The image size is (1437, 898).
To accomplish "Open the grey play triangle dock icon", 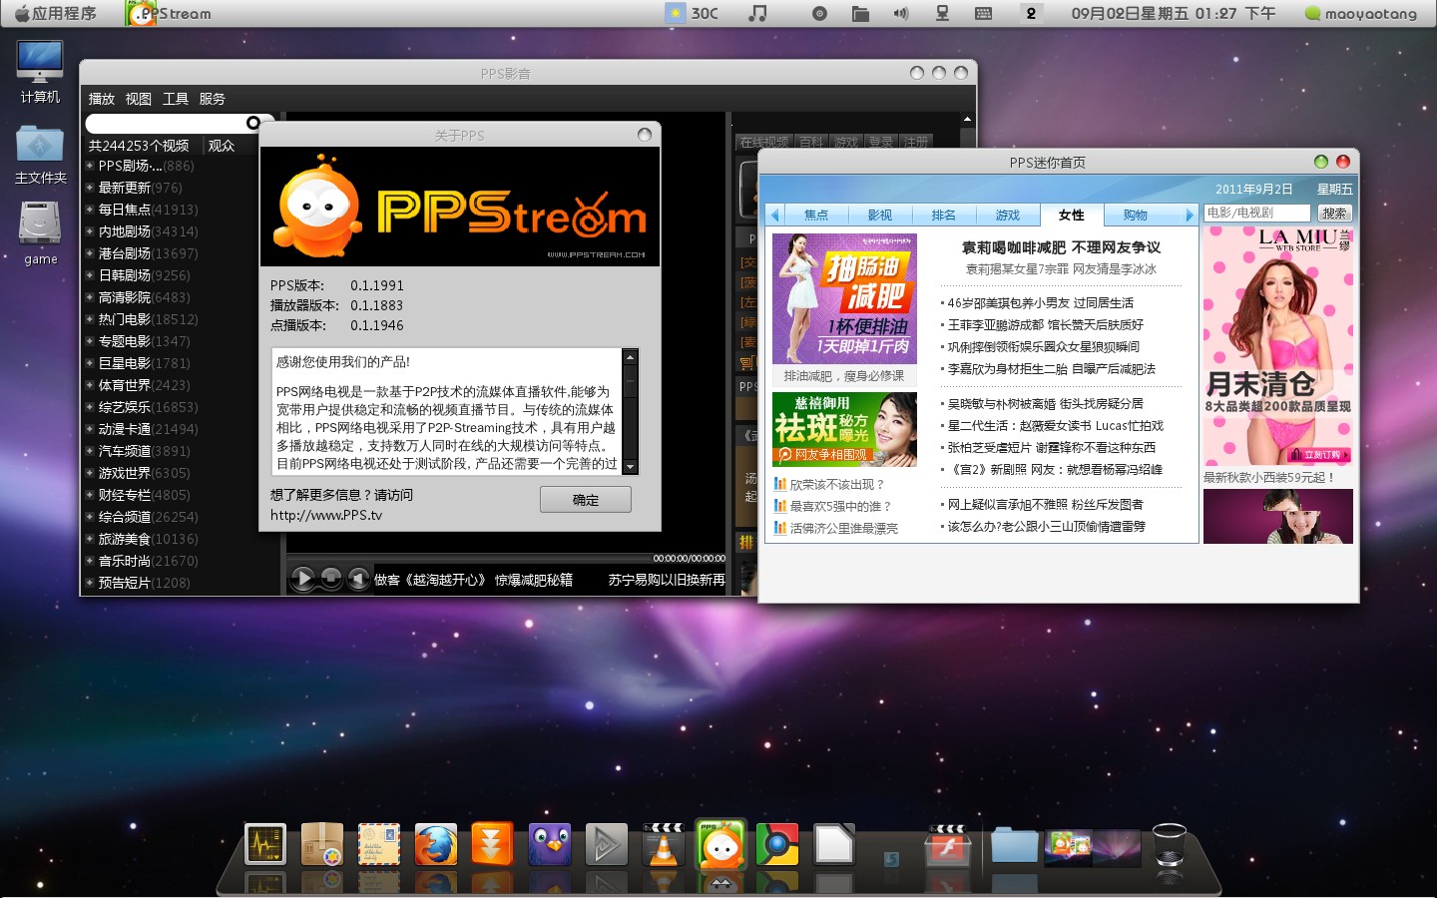I will click(x=606, y=845).
